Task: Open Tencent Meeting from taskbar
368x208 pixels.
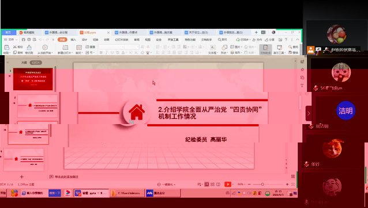Action: pyautogui.click(x=163, y=193)
